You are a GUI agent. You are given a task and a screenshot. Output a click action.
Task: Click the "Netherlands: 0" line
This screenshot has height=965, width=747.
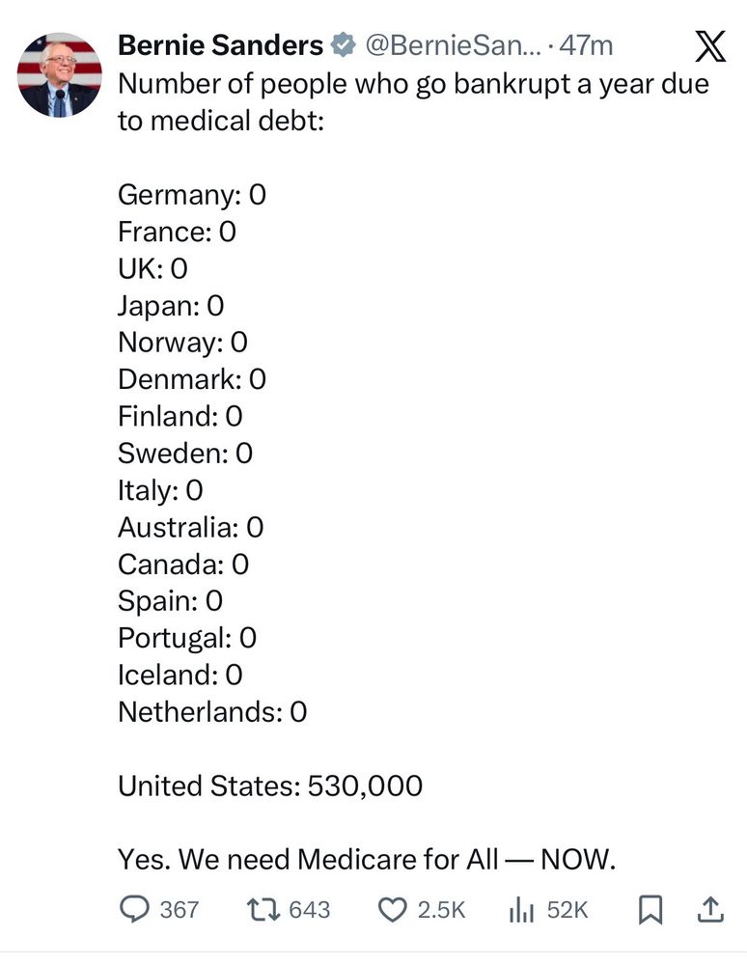tap(212, 712)
